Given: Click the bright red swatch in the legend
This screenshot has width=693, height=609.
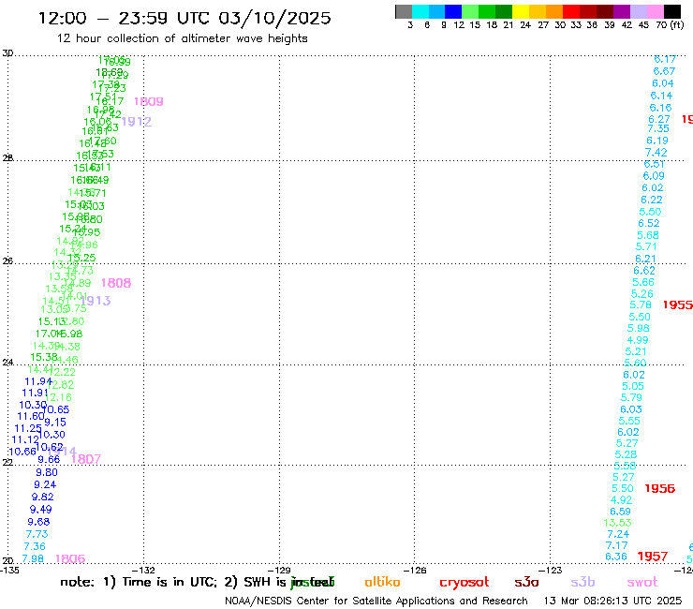Looking at the screenshot, I should tap(571, 11).
